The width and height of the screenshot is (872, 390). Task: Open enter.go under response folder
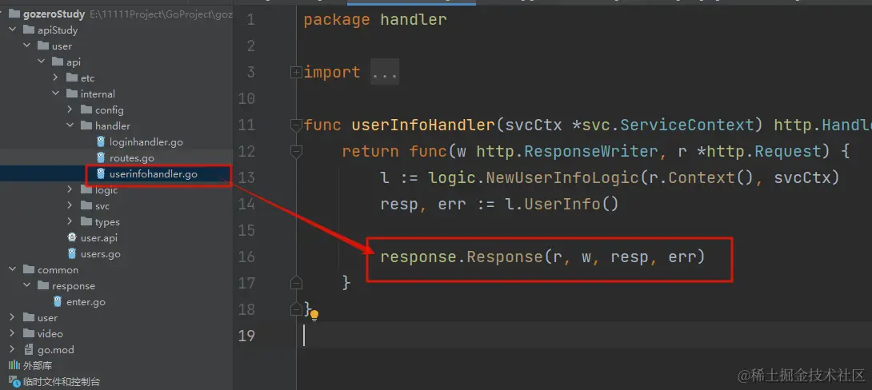point(86,302)
